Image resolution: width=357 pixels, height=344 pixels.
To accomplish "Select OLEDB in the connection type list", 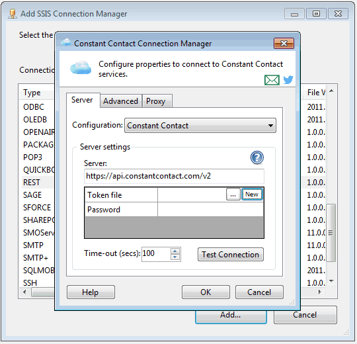I will coord(35,120).
